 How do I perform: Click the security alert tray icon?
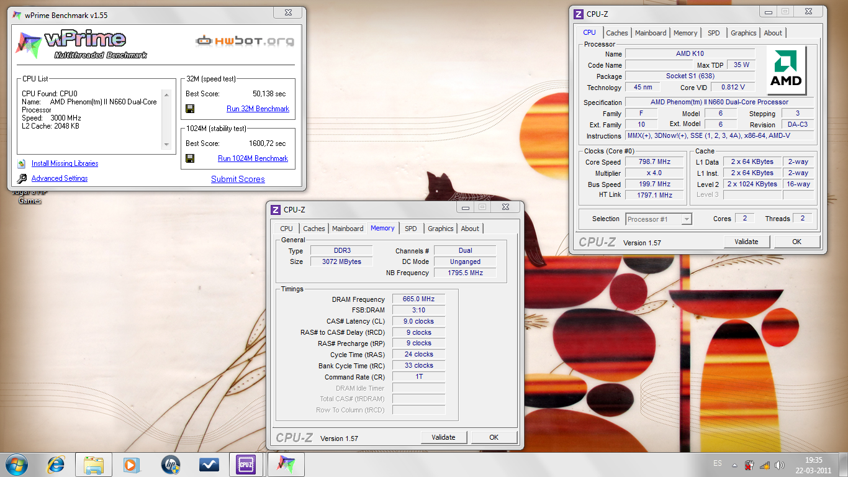[750, 465]
